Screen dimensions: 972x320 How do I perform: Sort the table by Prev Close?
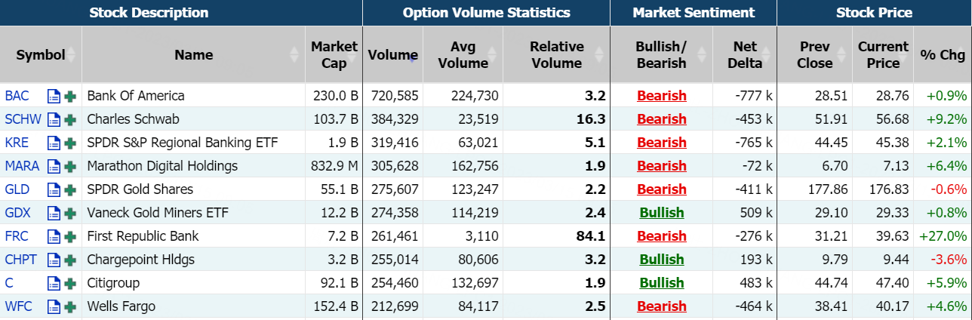(814, 54)
